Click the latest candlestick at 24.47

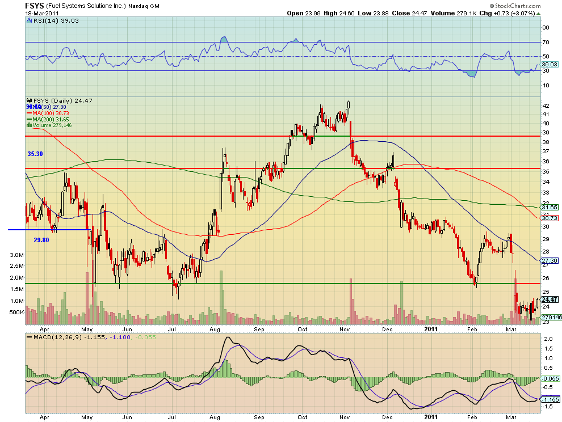537,302
